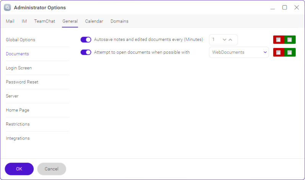The height and width of the screenshot is (180, 305).
Task: Switch to the TeamChat tab
Action: (x=45, y=21)
